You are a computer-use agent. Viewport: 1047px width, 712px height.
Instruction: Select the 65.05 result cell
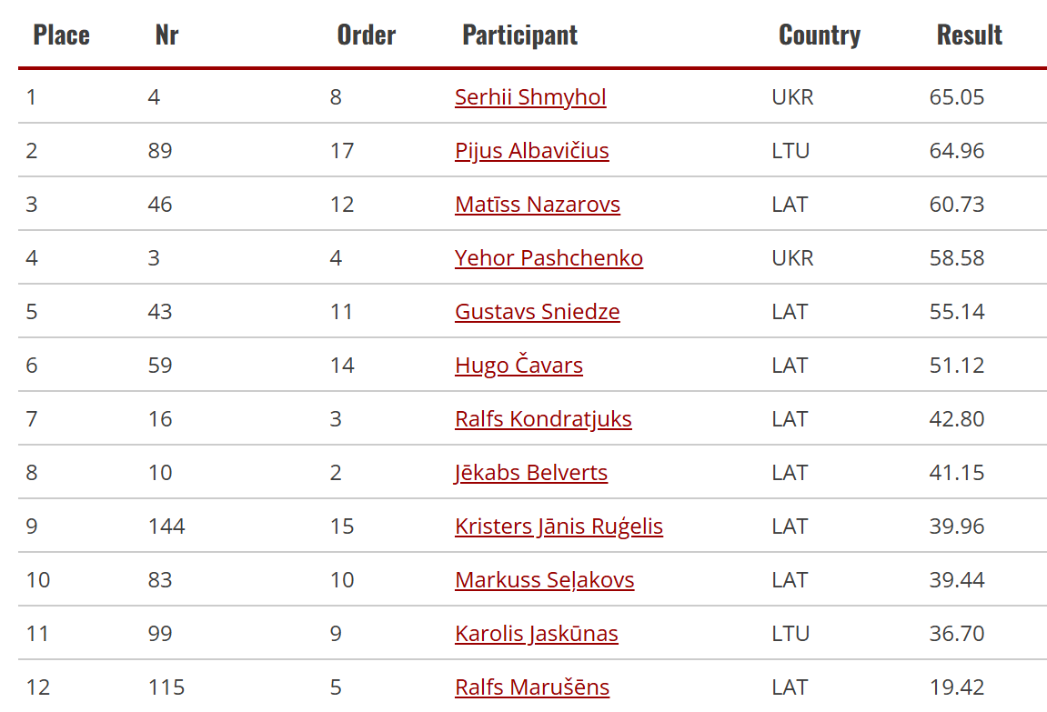coord(956,96)
